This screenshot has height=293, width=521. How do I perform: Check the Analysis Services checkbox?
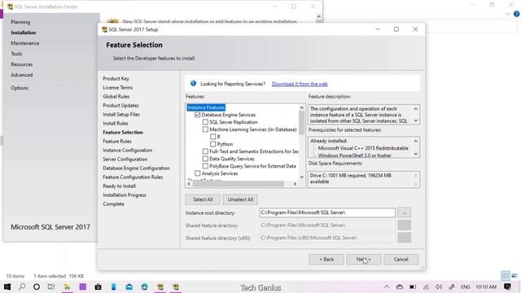197,173
